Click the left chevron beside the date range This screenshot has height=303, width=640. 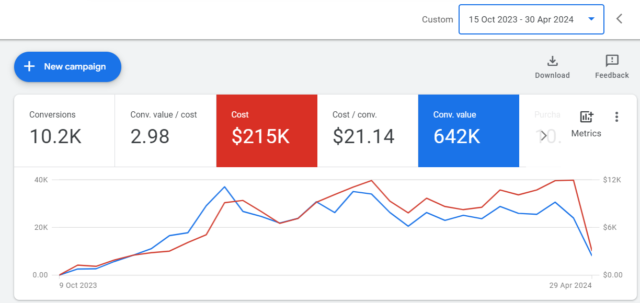click(620, 19)
